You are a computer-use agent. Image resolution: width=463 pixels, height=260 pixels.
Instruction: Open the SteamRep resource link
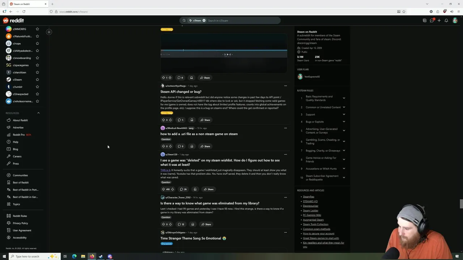[x=309, y=197]
